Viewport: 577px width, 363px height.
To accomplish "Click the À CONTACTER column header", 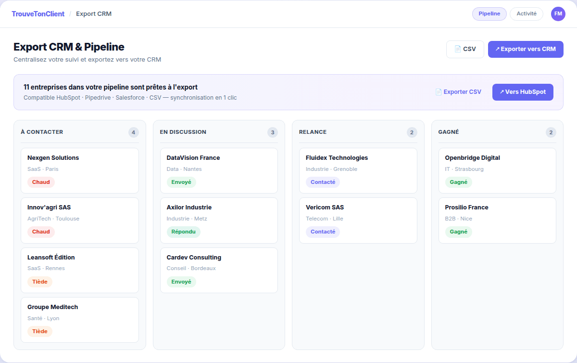I will tap(42, 132).
